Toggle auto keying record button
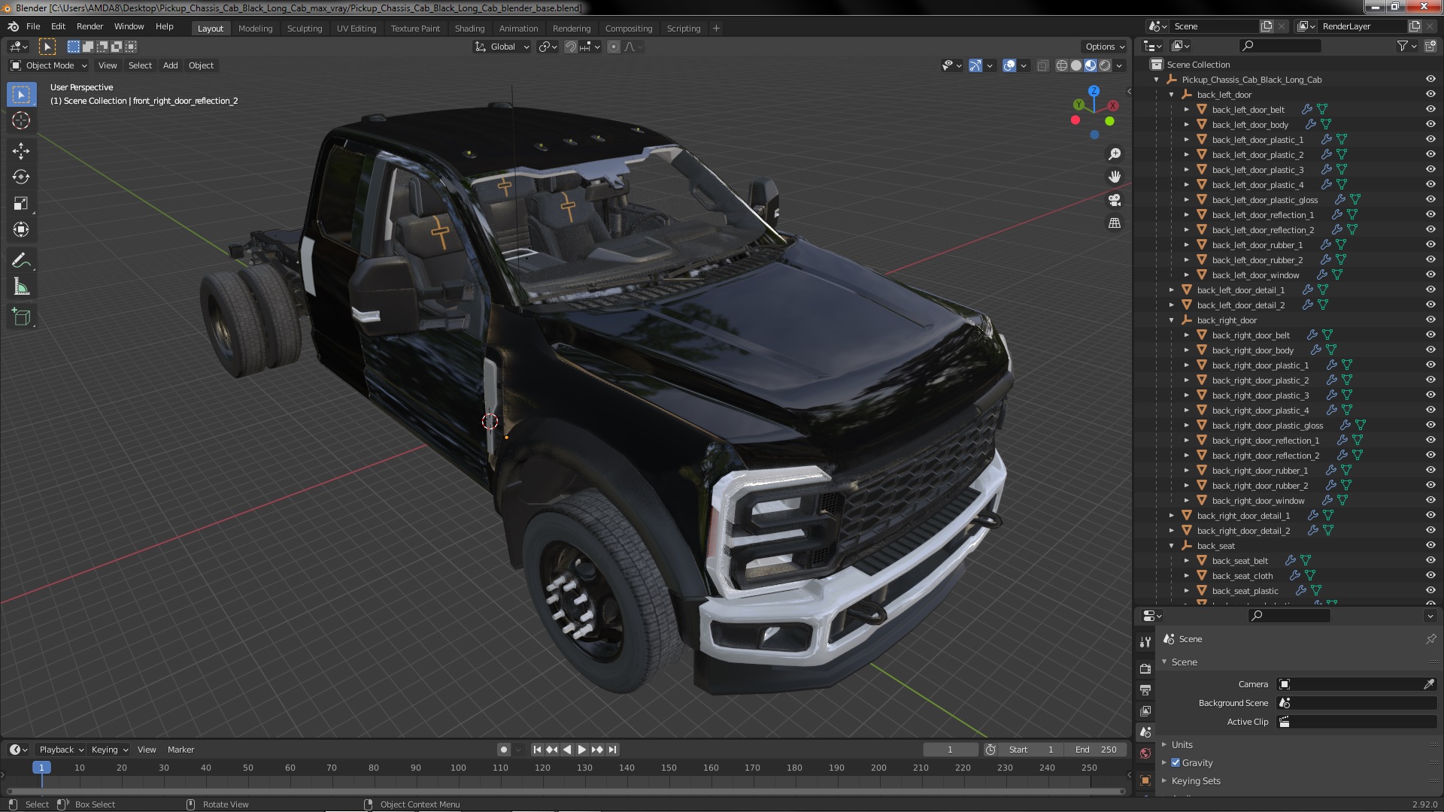The width and height of the screenshot is (1444, 812). [503, 750]
